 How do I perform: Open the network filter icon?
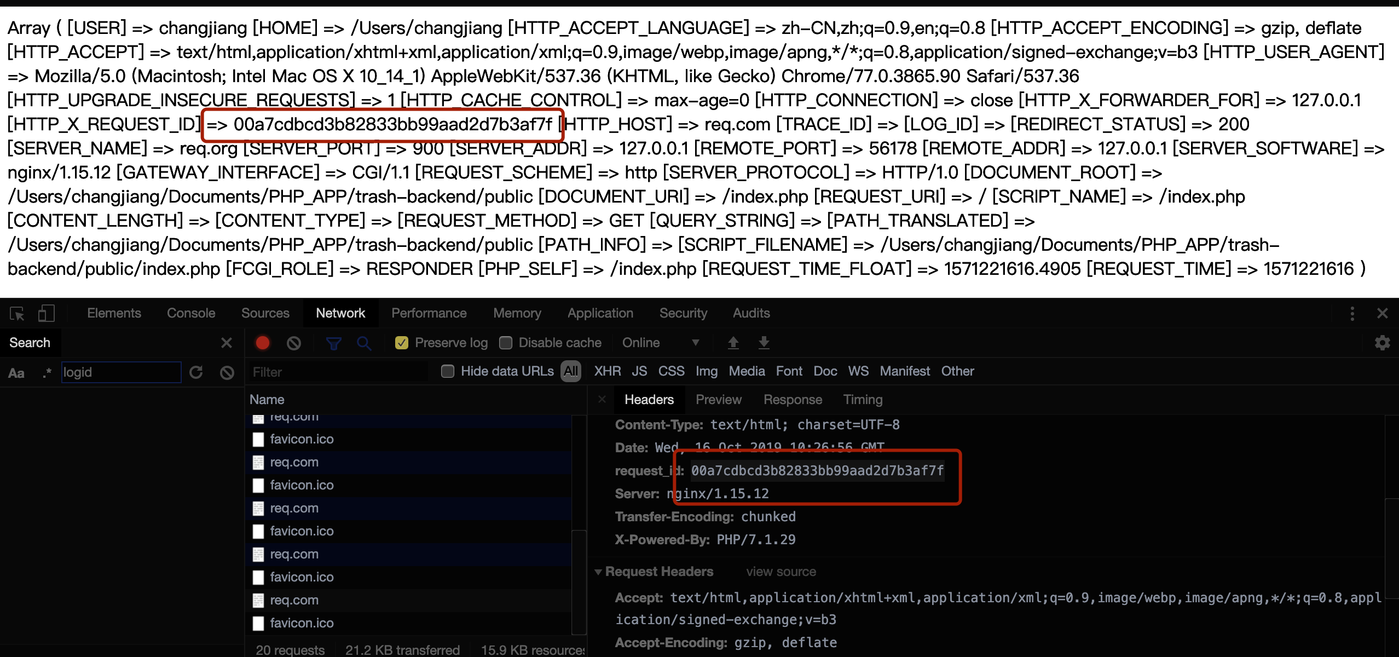click(334, 342)
